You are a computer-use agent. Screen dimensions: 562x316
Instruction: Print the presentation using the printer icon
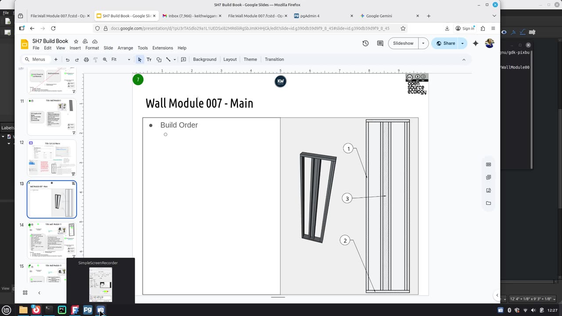pyautogui.click(x=86, y=59)
